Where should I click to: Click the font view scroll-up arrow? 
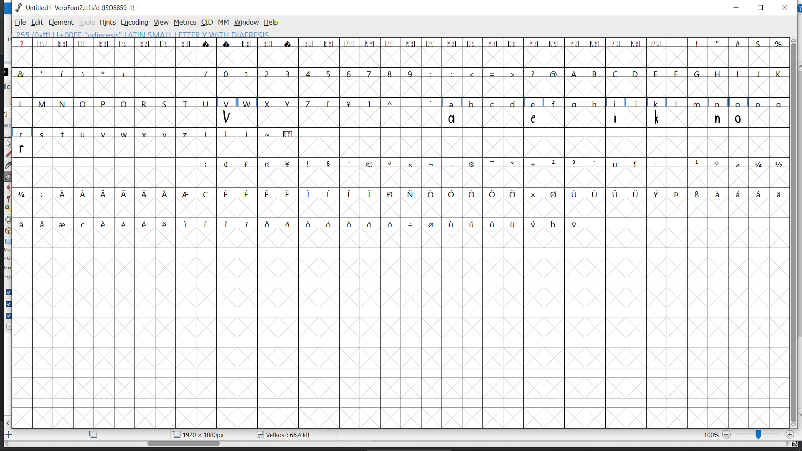pyautogui.click(x=794, y=41)
